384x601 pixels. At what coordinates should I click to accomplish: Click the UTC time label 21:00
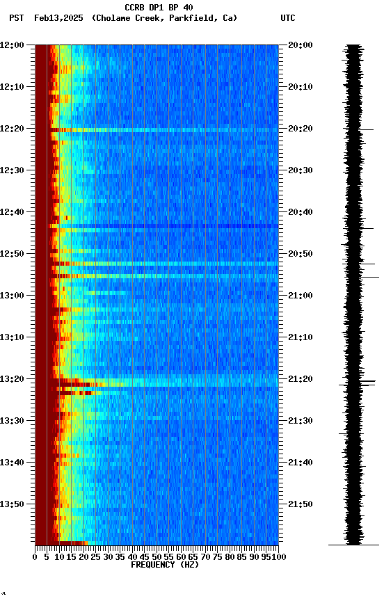click(301, 296)
